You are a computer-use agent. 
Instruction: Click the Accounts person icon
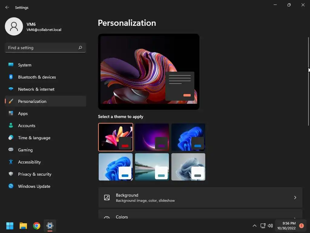click(11, 125)
